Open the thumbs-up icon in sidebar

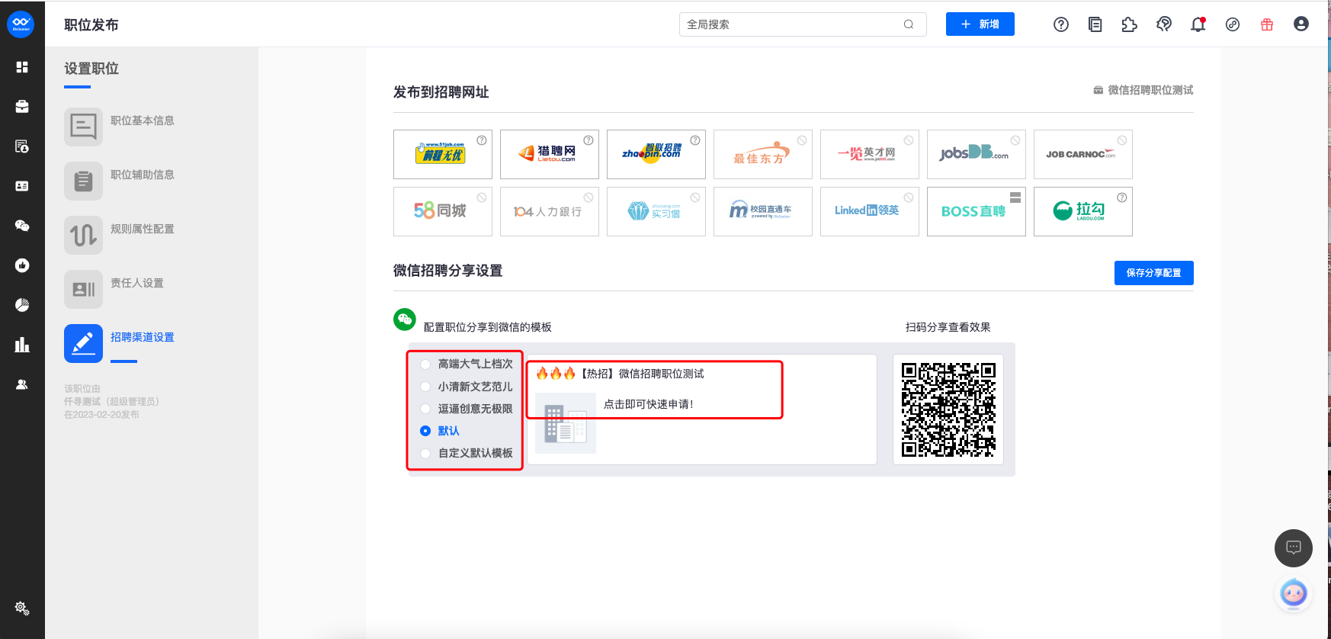(x=22, y=265)
